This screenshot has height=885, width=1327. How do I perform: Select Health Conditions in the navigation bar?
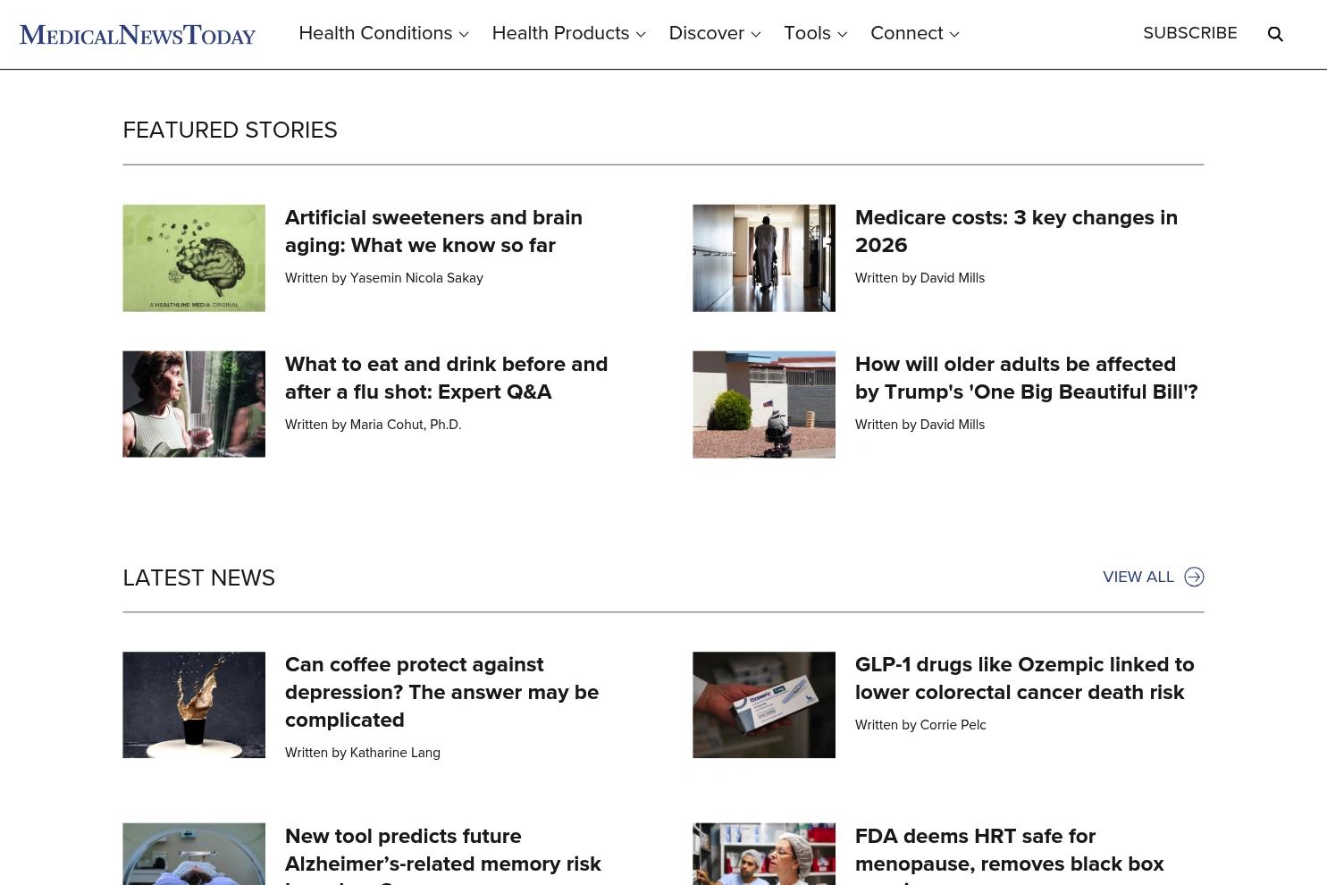pos(375,34)
